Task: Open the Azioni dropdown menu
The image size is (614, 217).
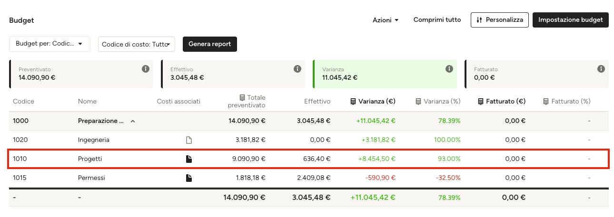Action: (386, 20)
